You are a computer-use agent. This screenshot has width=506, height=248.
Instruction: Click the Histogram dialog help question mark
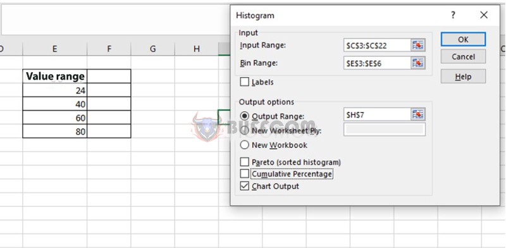(x=454, y=15)
